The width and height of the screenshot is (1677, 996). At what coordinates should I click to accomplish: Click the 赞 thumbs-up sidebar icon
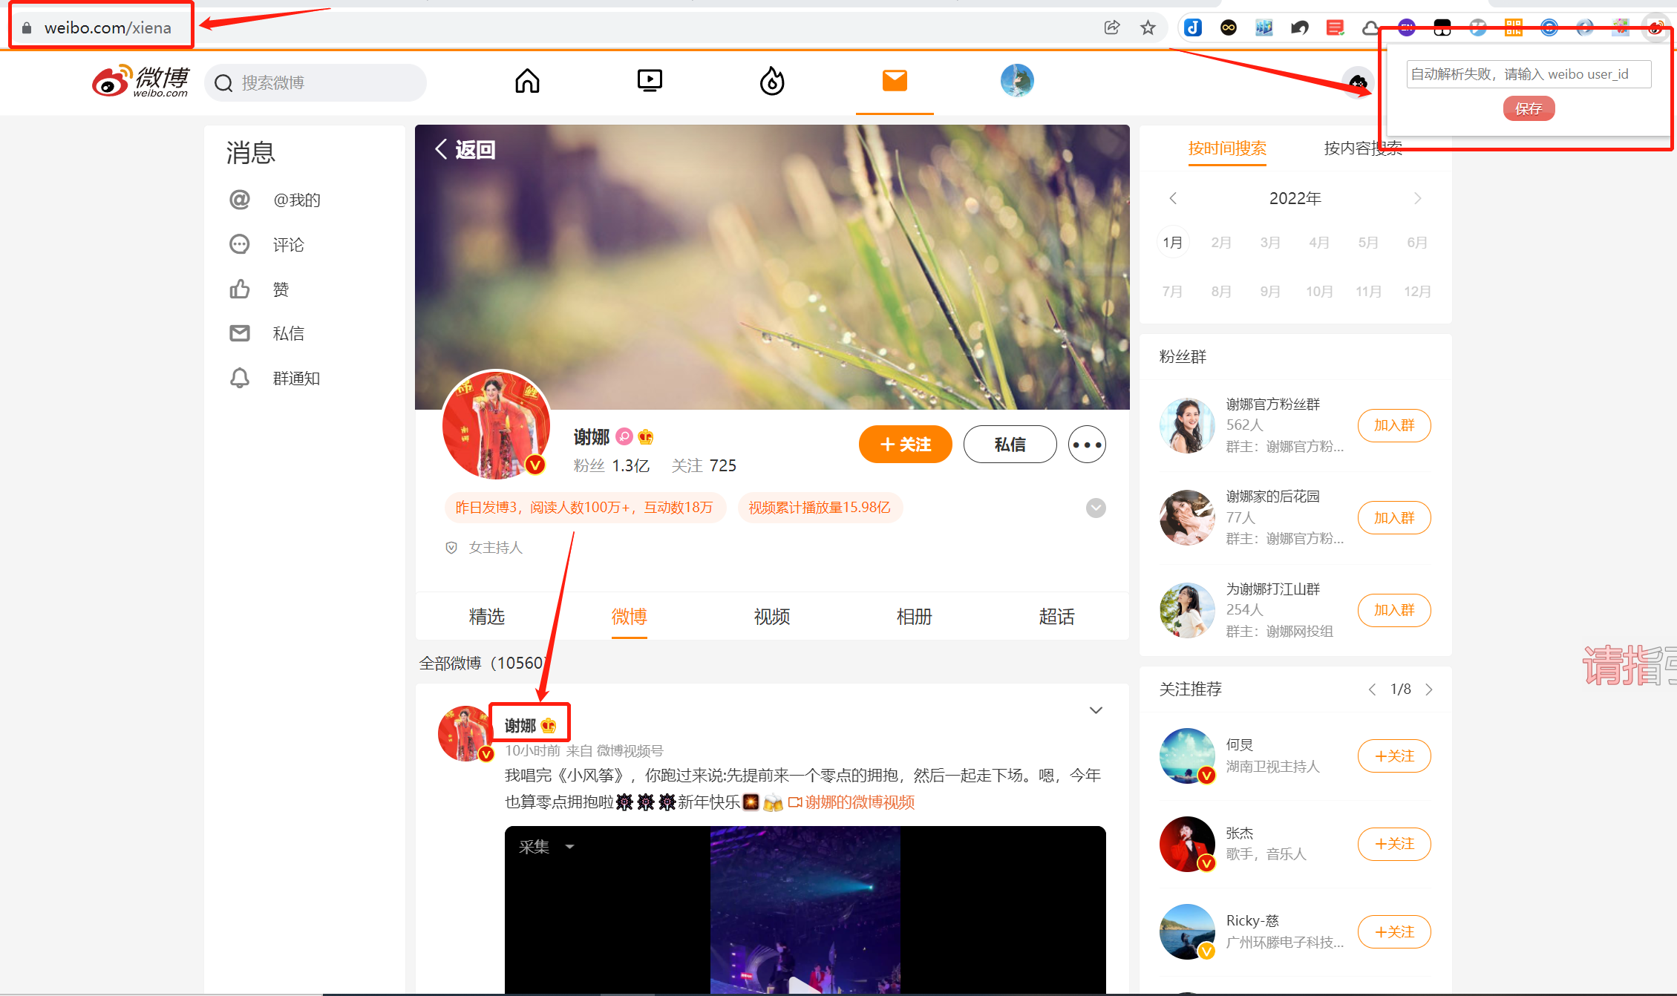point(240,289)
